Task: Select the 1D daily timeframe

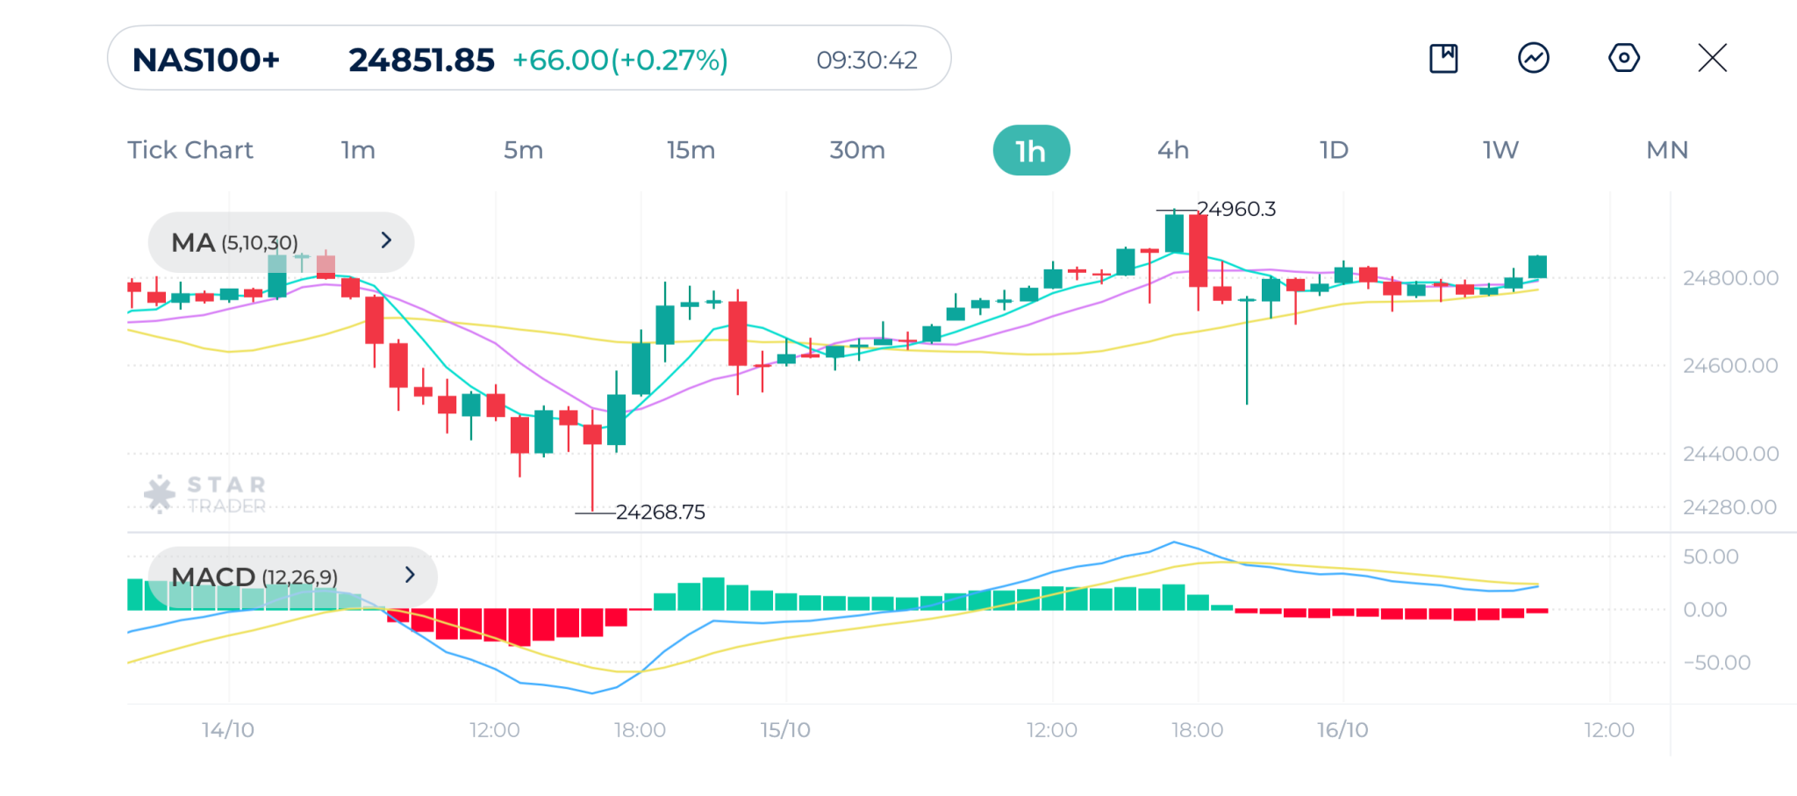Action: point(1334,150)
